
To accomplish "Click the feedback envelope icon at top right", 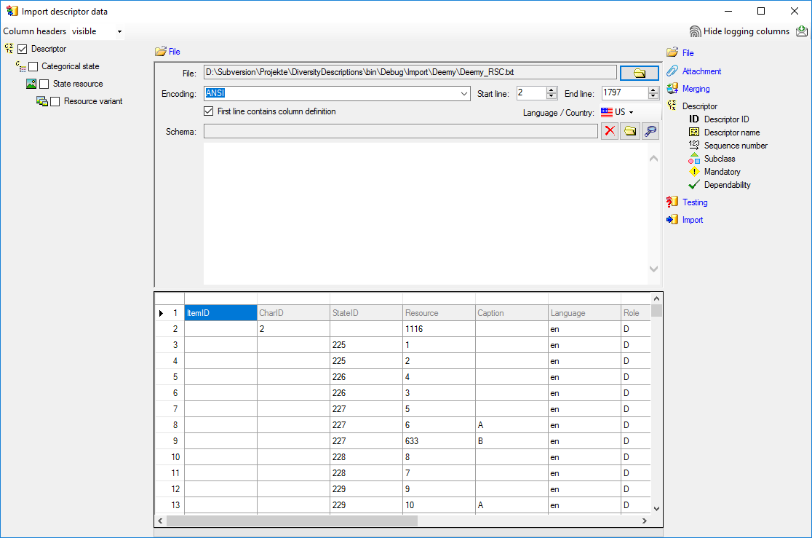I will (802, 31).
